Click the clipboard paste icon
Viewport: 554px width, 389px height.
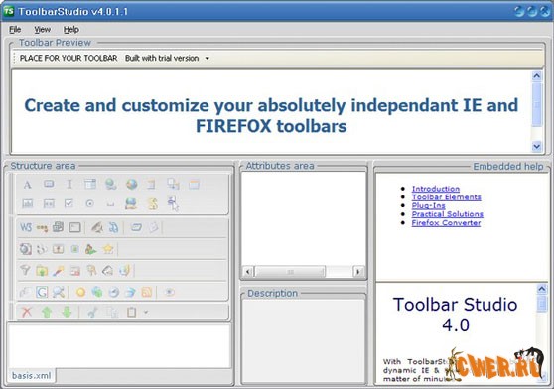pyautogui.click(x=131, y=312)
